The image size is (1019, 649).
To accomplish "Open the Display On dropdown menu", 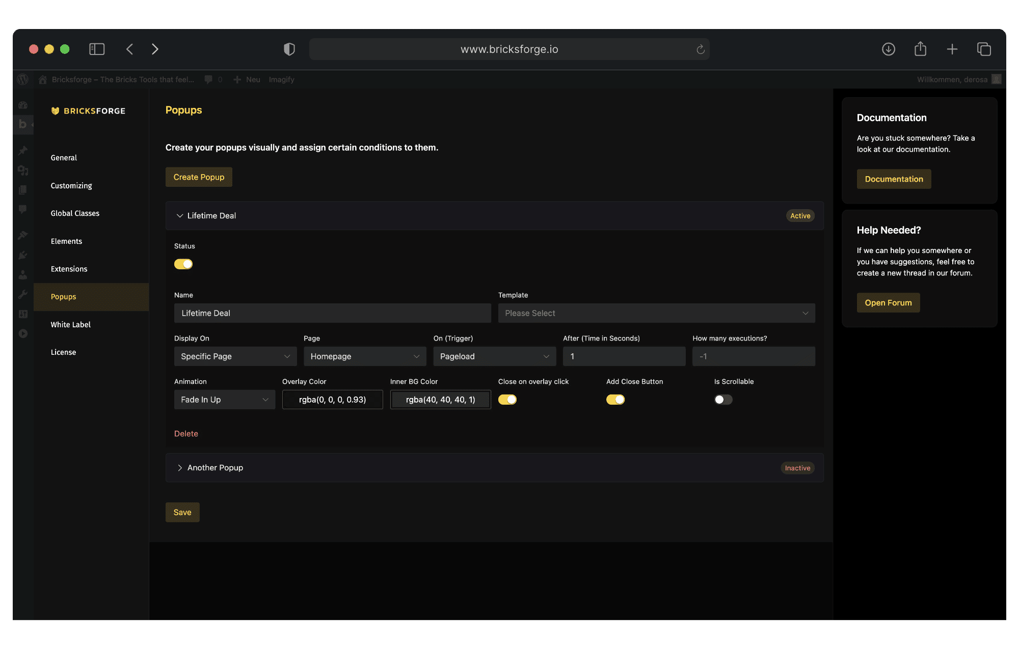I will 233,356.
